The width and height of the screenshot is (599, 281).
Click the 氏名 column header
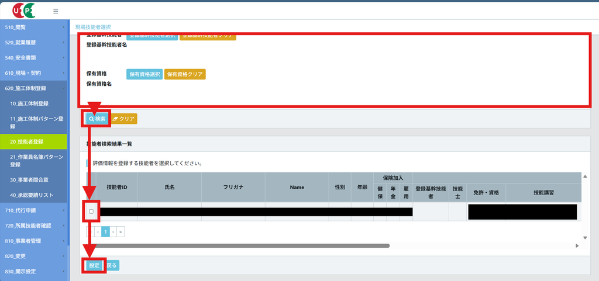pos(170,187)
